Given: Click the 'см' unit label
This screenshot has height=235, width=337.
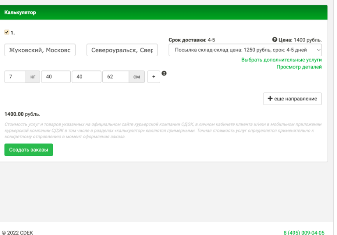Looking at the screenshot, I should pyautogui.click(x=137, y=77).
